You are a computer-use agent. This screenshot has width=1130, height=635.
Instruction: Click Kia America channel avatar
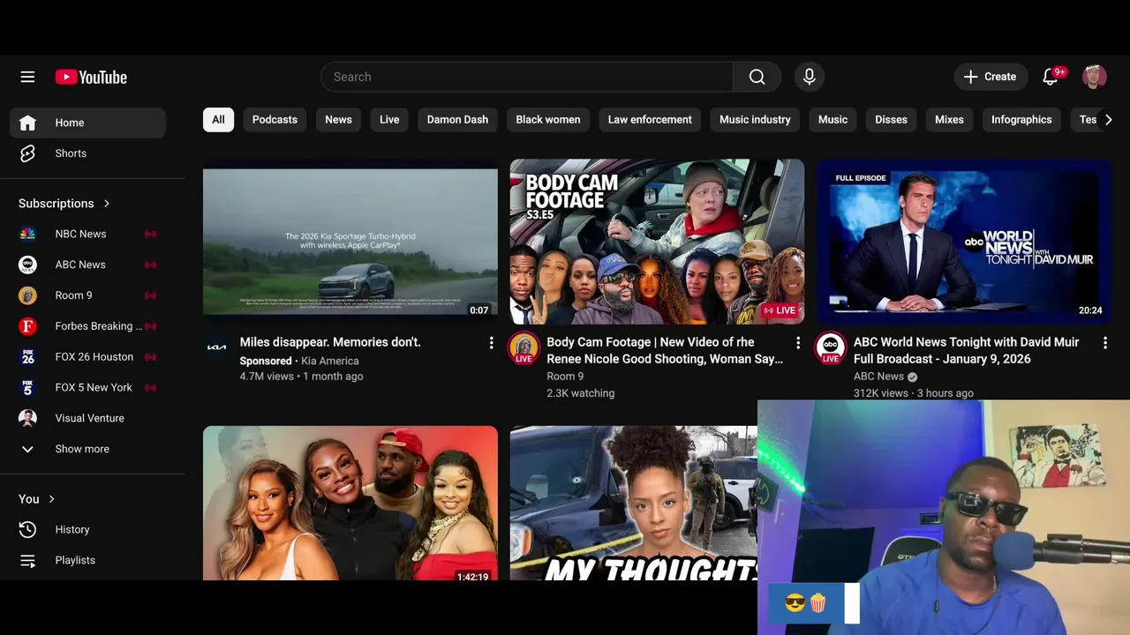click(216, 347)
